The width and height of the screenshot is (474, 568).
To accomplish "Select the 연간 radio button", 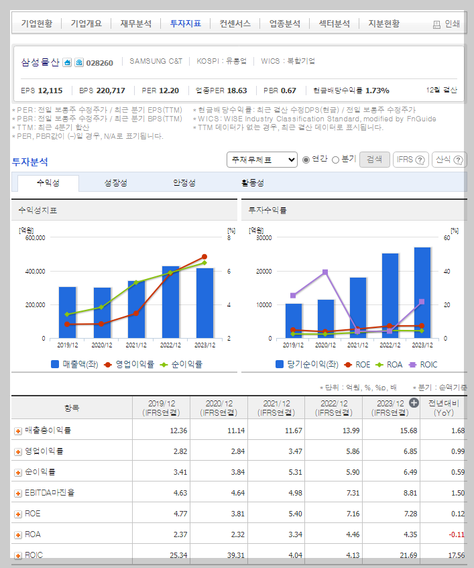I will pos(306,160).
